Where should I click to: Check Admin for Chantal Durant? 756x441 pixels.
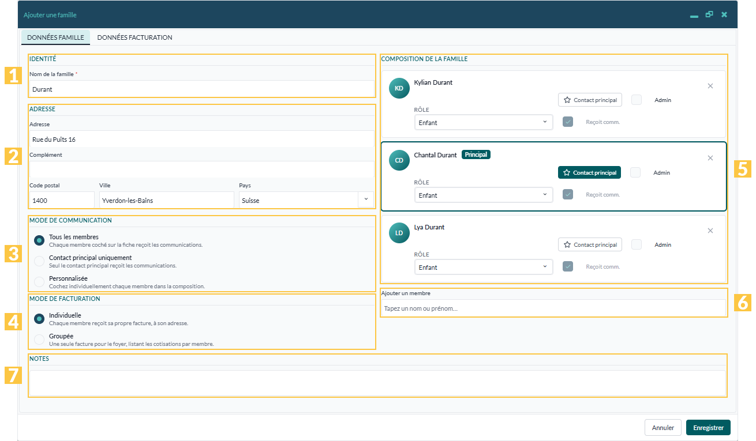click(635, 172)
